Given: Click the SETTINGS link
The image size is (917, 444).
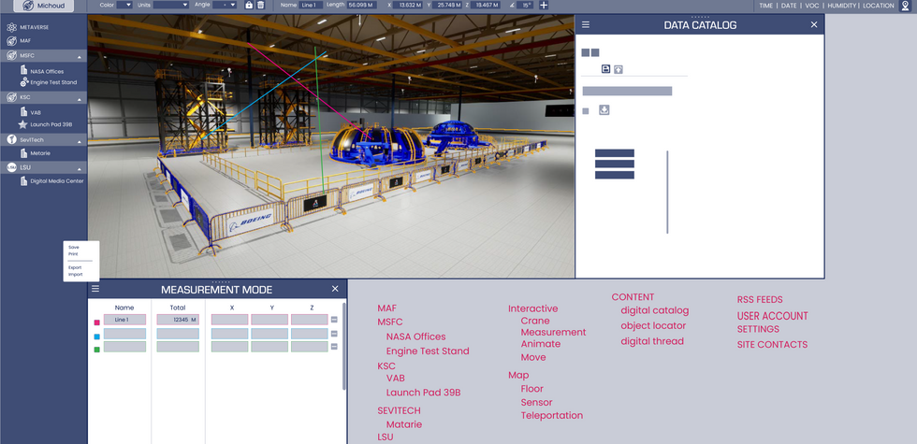Looking at the screenshot, I should pyautogui.click(x=758, y=329).
